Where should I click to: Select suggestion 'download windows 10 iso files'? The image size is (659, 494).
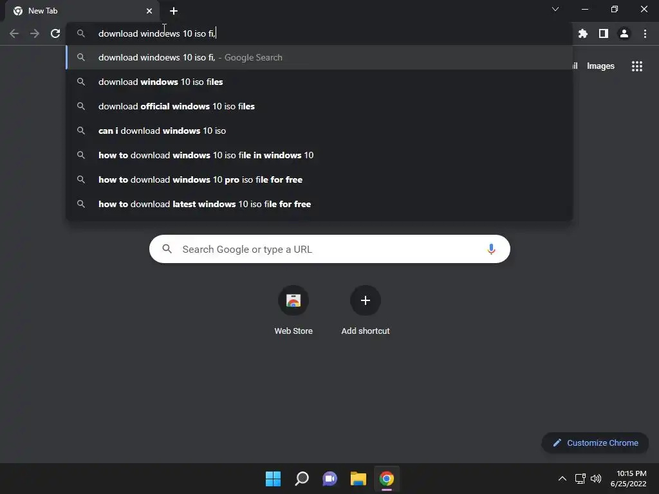pos(319,82)
